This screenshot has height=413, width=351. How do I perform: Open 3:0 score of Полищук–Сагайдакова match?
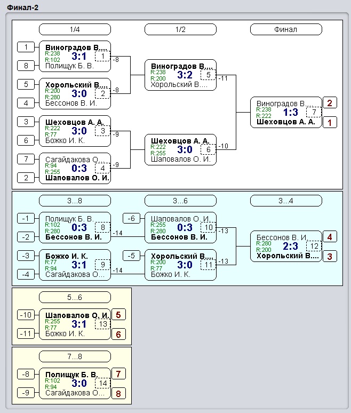79,384
